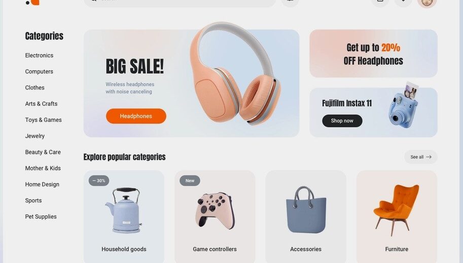Go to Pet Supplies category
This screenshot has height=263, width=463.
click(x=41, y=216)
